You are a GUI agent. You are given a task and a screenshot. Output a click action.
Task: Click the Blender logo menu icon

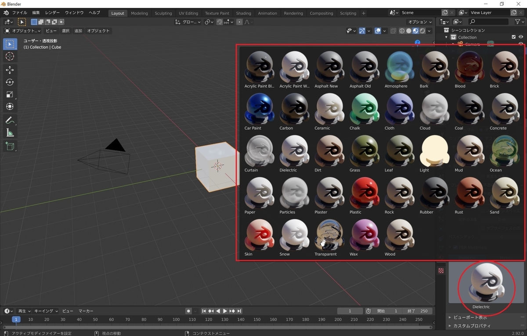(6, 13)
